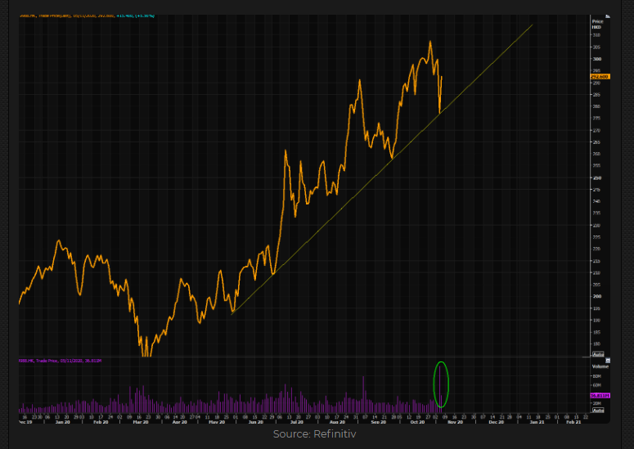Click the orange trade price legend at top
This screenshot has width=634, height=449.
point(87,16)
